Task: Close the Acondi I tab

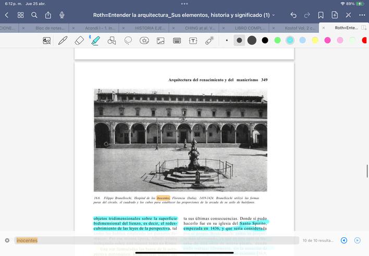Action: point(73,28)
